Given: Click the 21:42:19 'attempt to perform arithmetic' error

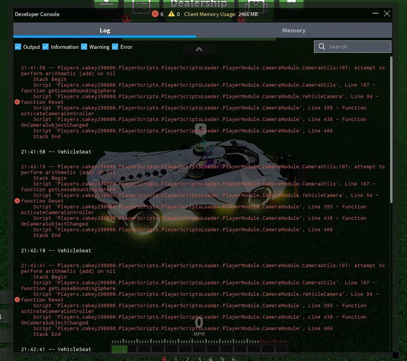Looking at the screenshot, I should point(203,169).
